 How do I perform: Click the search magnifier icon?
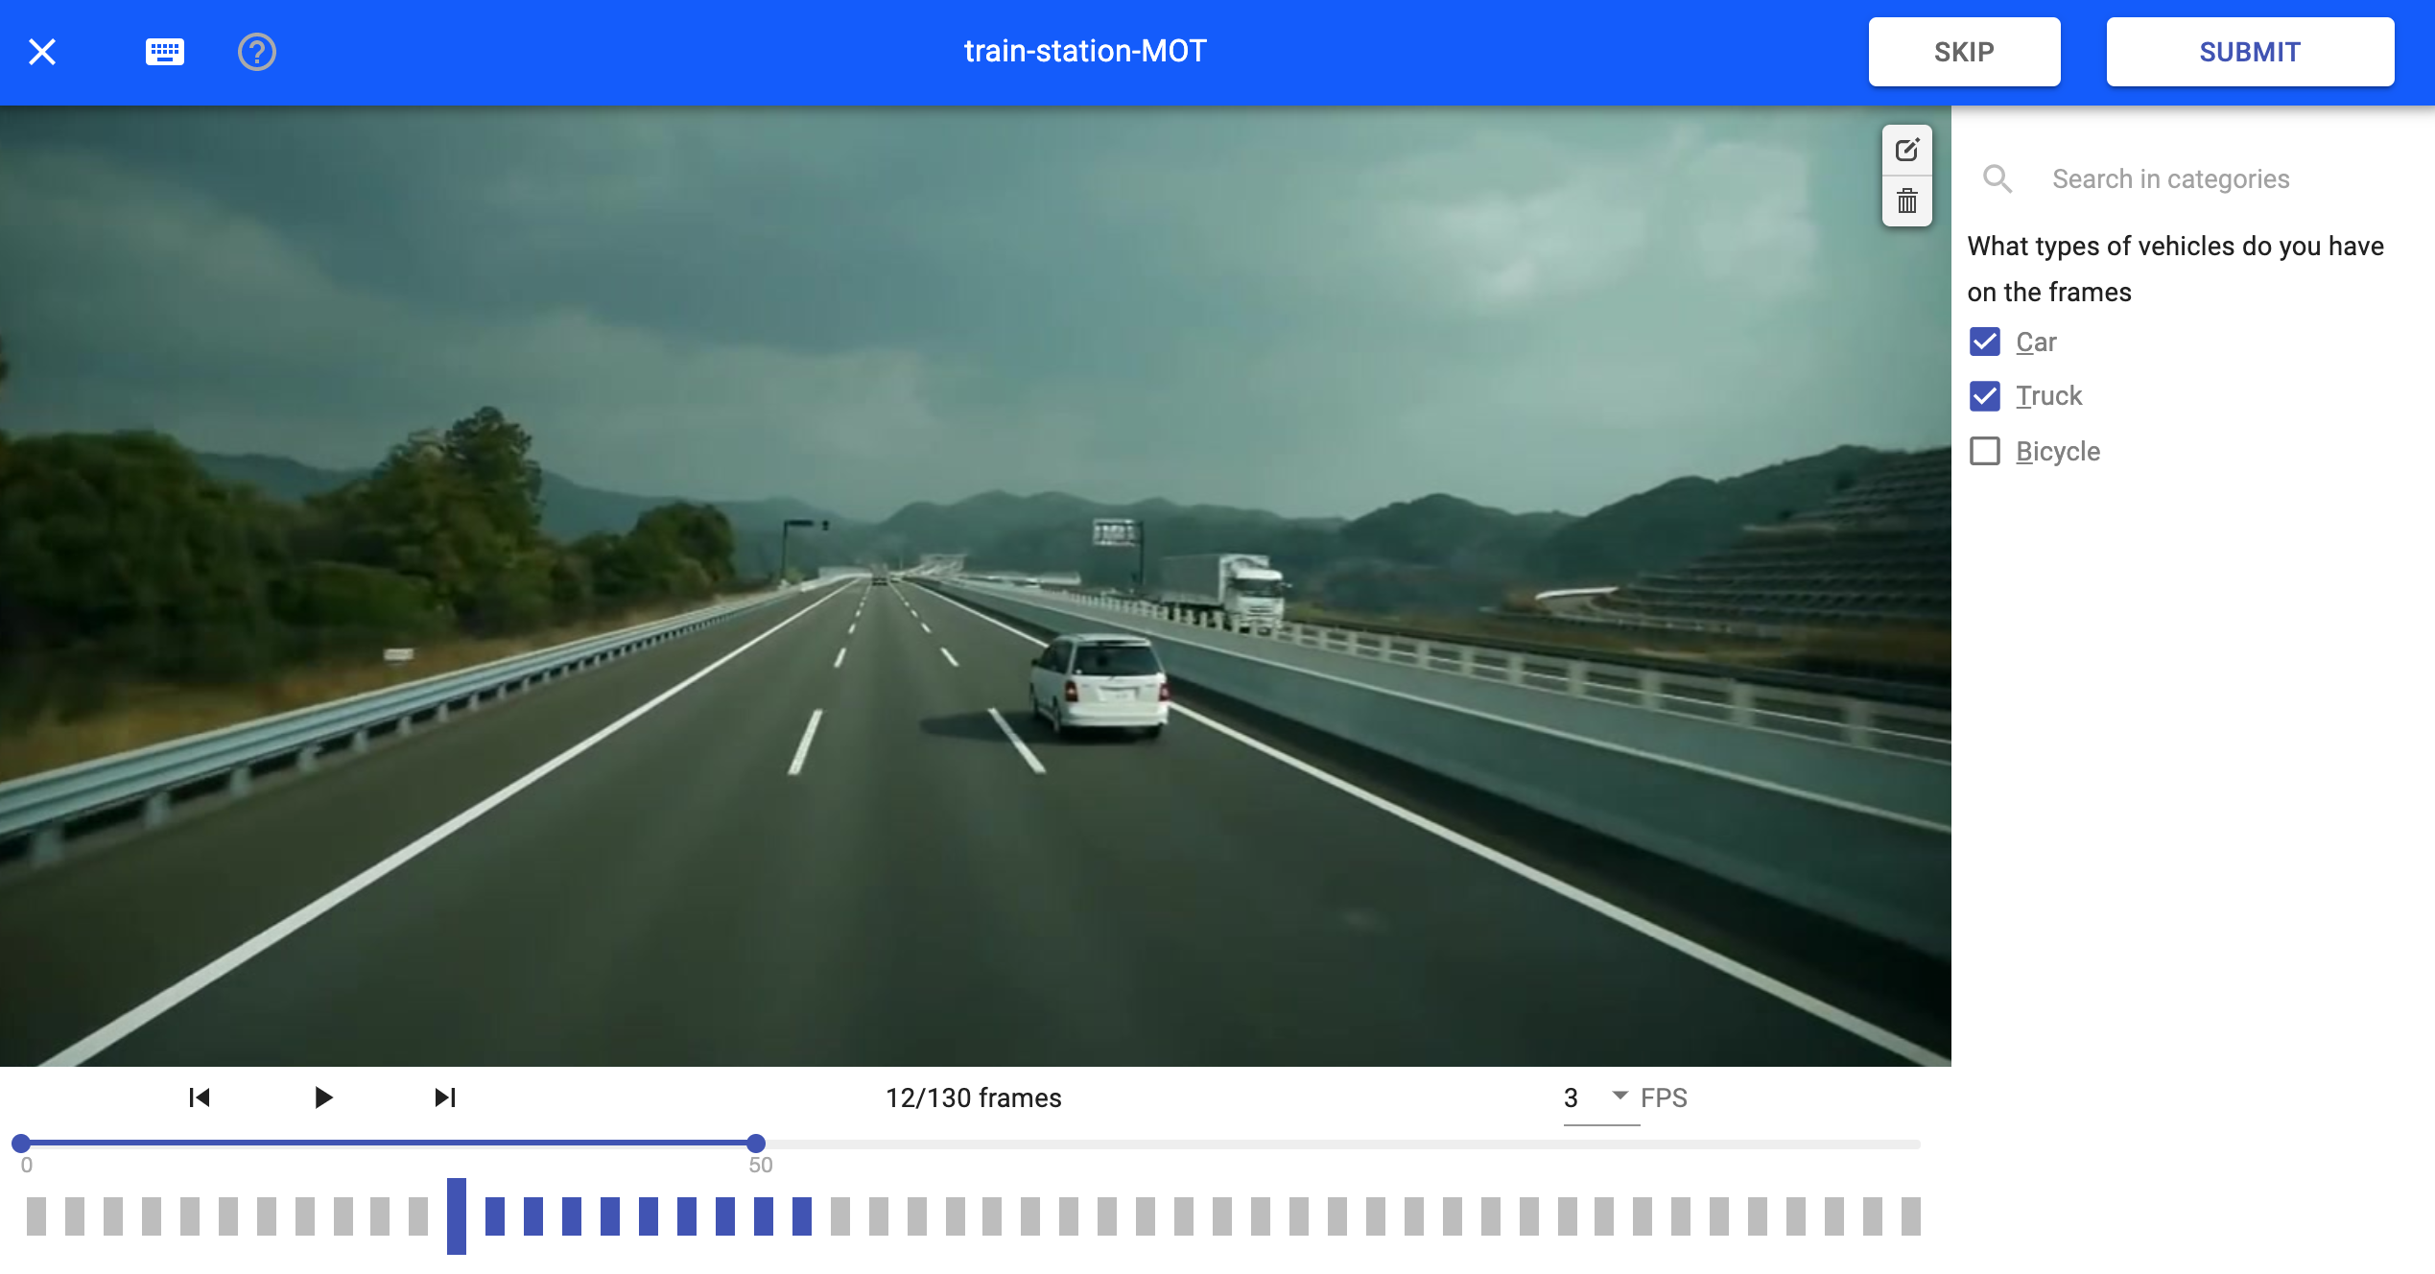click(1998, 179)
